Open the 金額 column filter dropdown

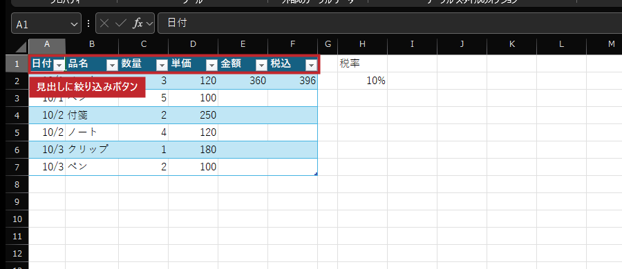point(262,65)
